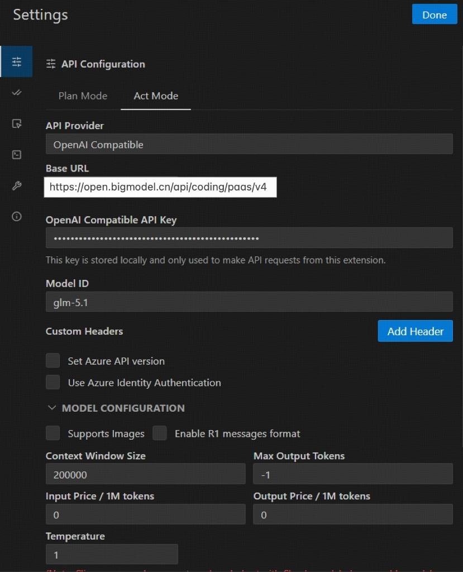Enable Set Azure API version checkbox
This screenshot has width=463, height=572.
(53, 361)
